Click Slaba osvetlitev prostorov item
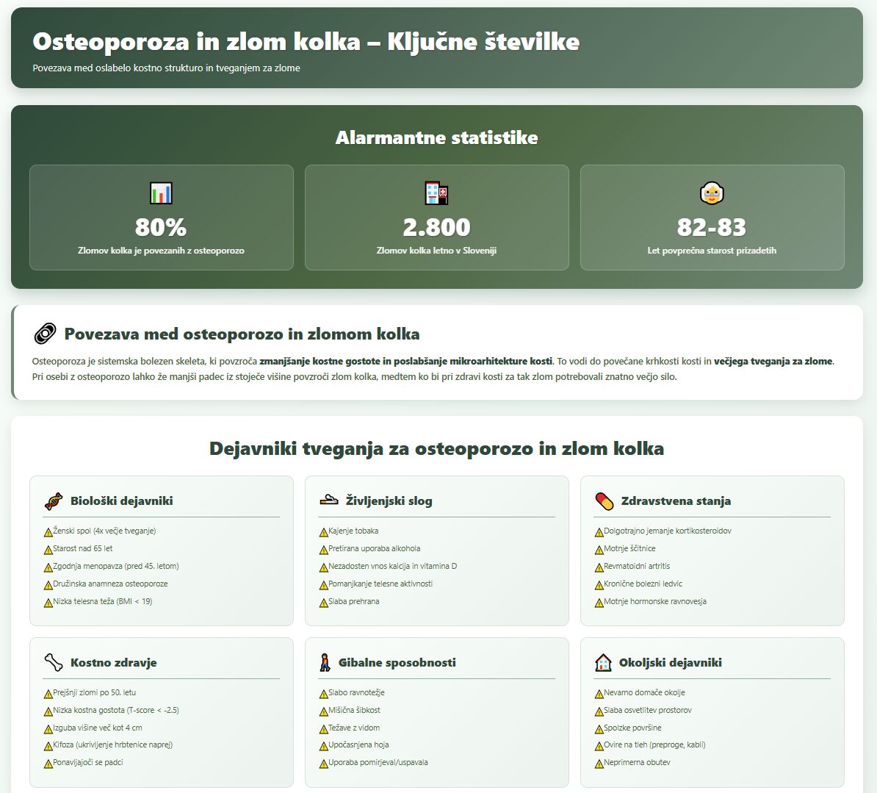This screenshot has width=877, height=793. (x=648, y=710)
